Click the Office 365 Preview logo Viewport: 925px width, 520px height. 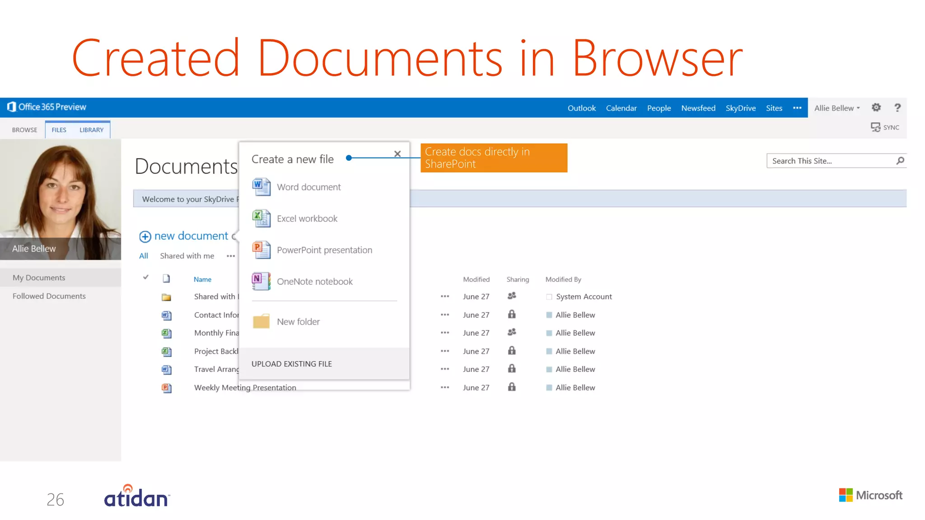47,107
